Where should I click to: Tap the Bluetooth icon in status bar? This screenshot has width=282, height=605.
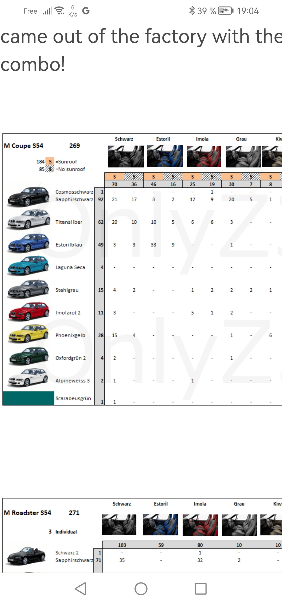click(192, 10)
